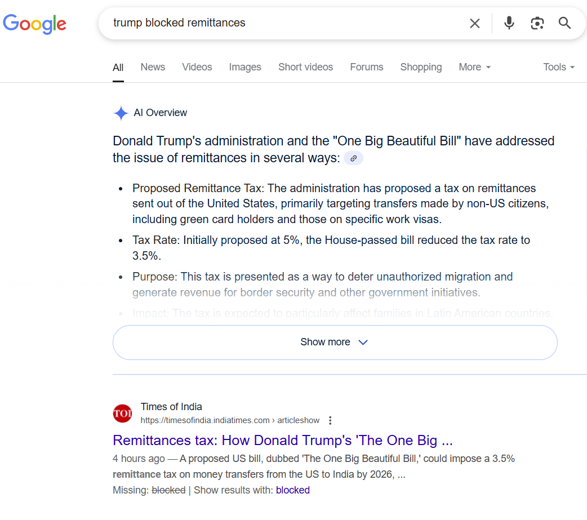This screenshot has width=587, height=520.
Task: Open the Tools dropdown
Action: (x=558, y=67)
